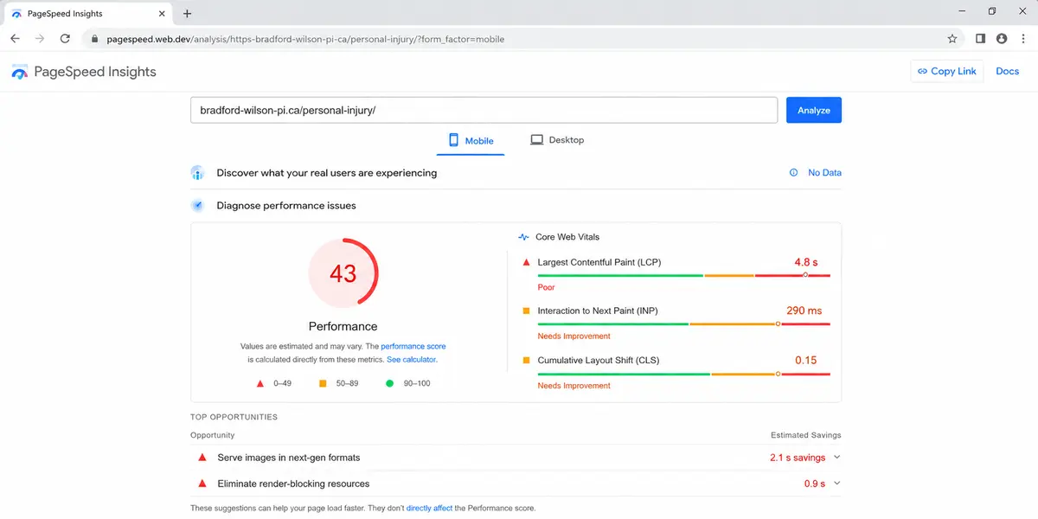
Task: Click the INP distribution bar
Action: click(684, 324)
